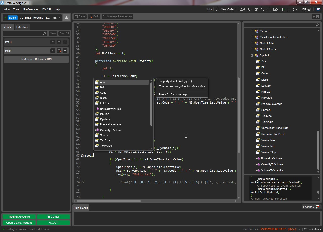Open email notifications envelope icon
The image size is (323, 232).
pos(276,9)
